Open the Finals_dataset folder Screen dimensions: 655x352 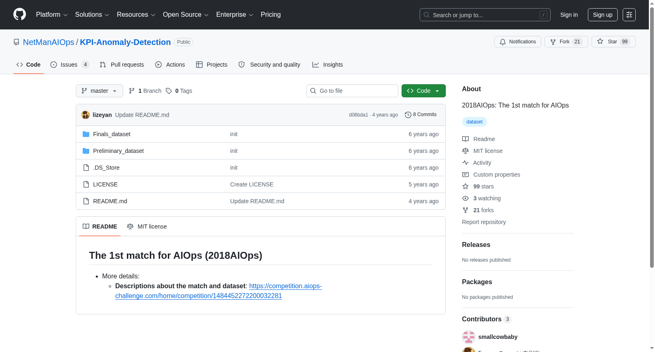(x=112, y=134)
